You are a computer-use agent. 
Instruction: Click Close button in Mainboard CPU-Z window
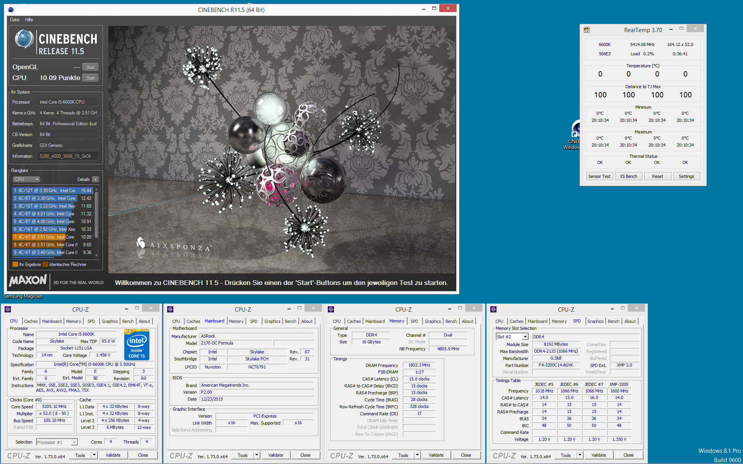coord(305,455)
